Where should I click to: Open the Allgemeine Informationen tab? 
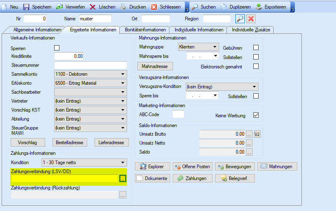[x=37, y=30]
